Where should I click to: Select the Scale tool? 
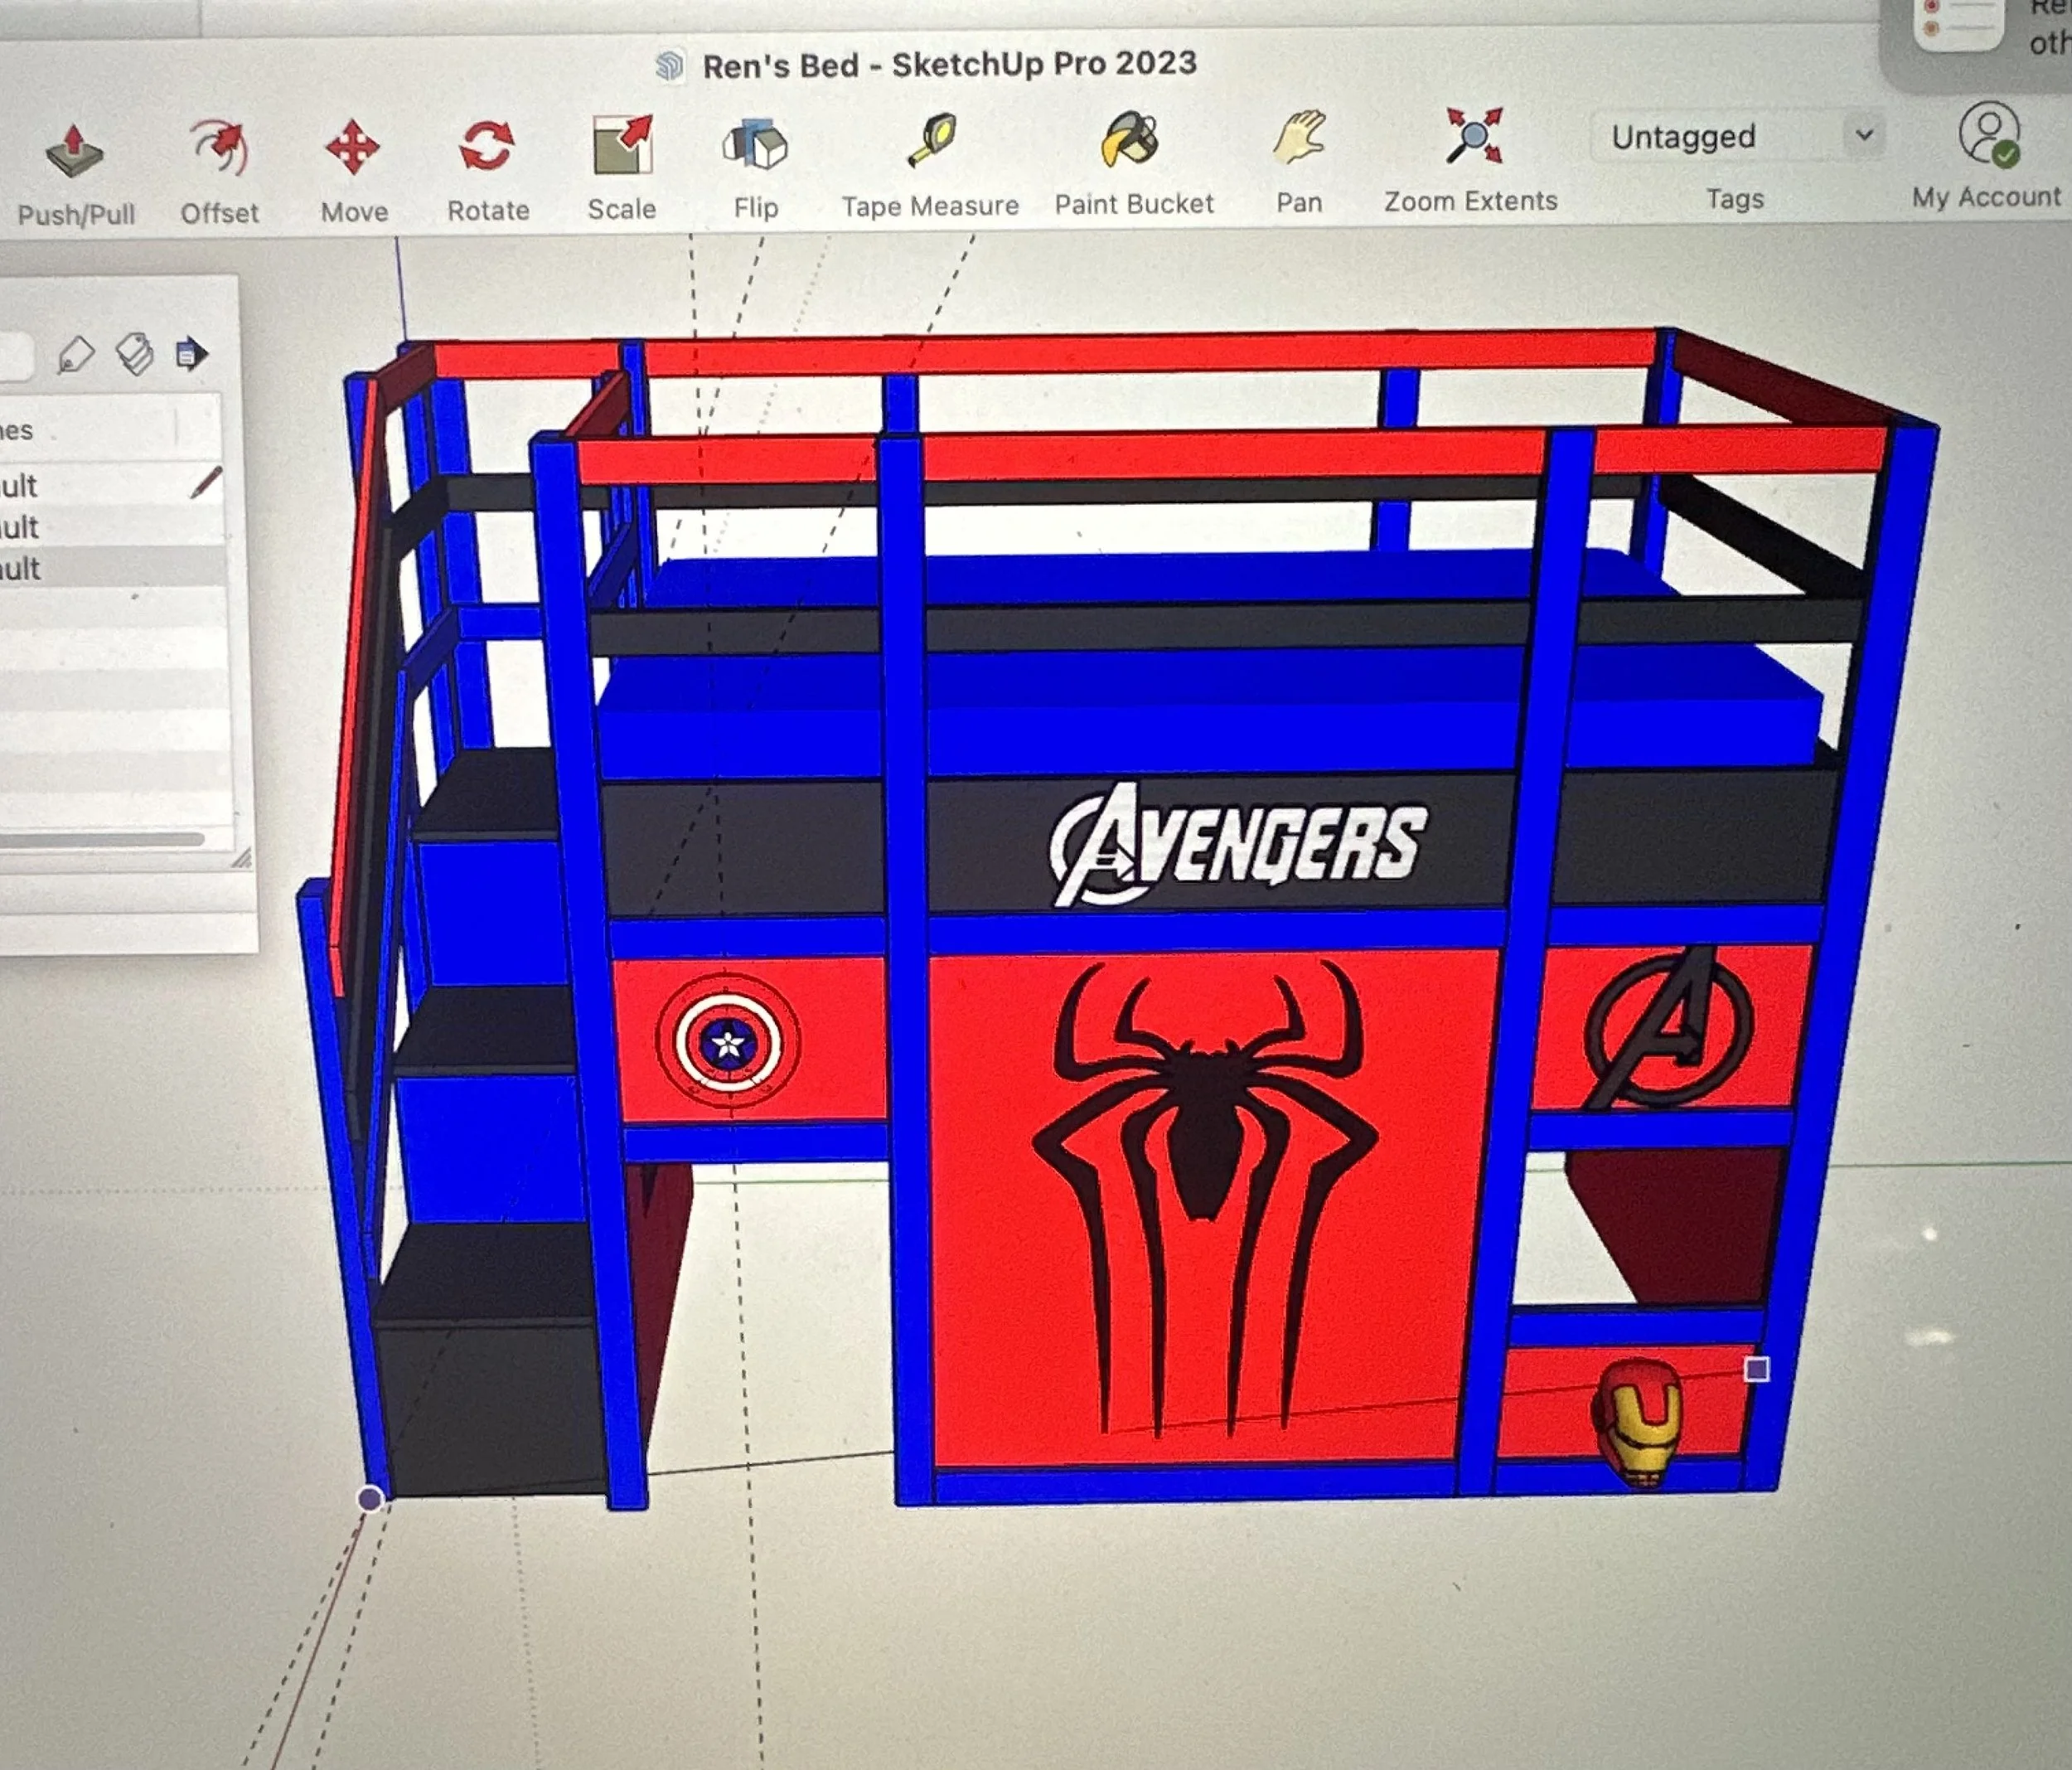click(621, 145)
